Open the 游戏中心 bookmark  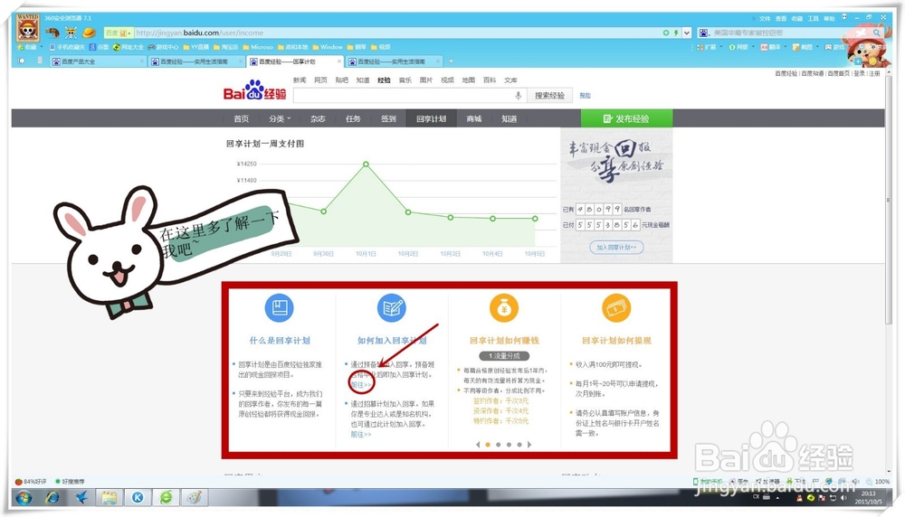163,47
